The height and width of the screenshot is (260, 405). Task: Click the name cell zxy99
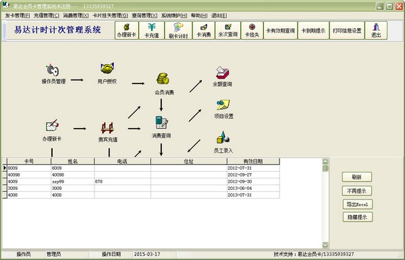(73, 181)
